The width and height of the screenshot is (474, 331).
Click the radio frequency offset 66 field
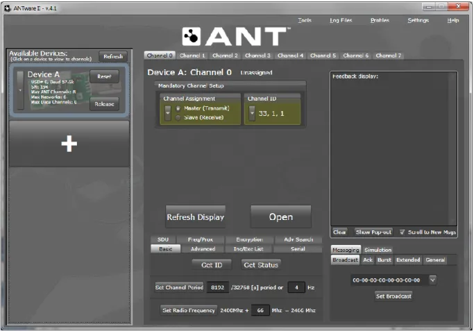[x=260, y=310]
